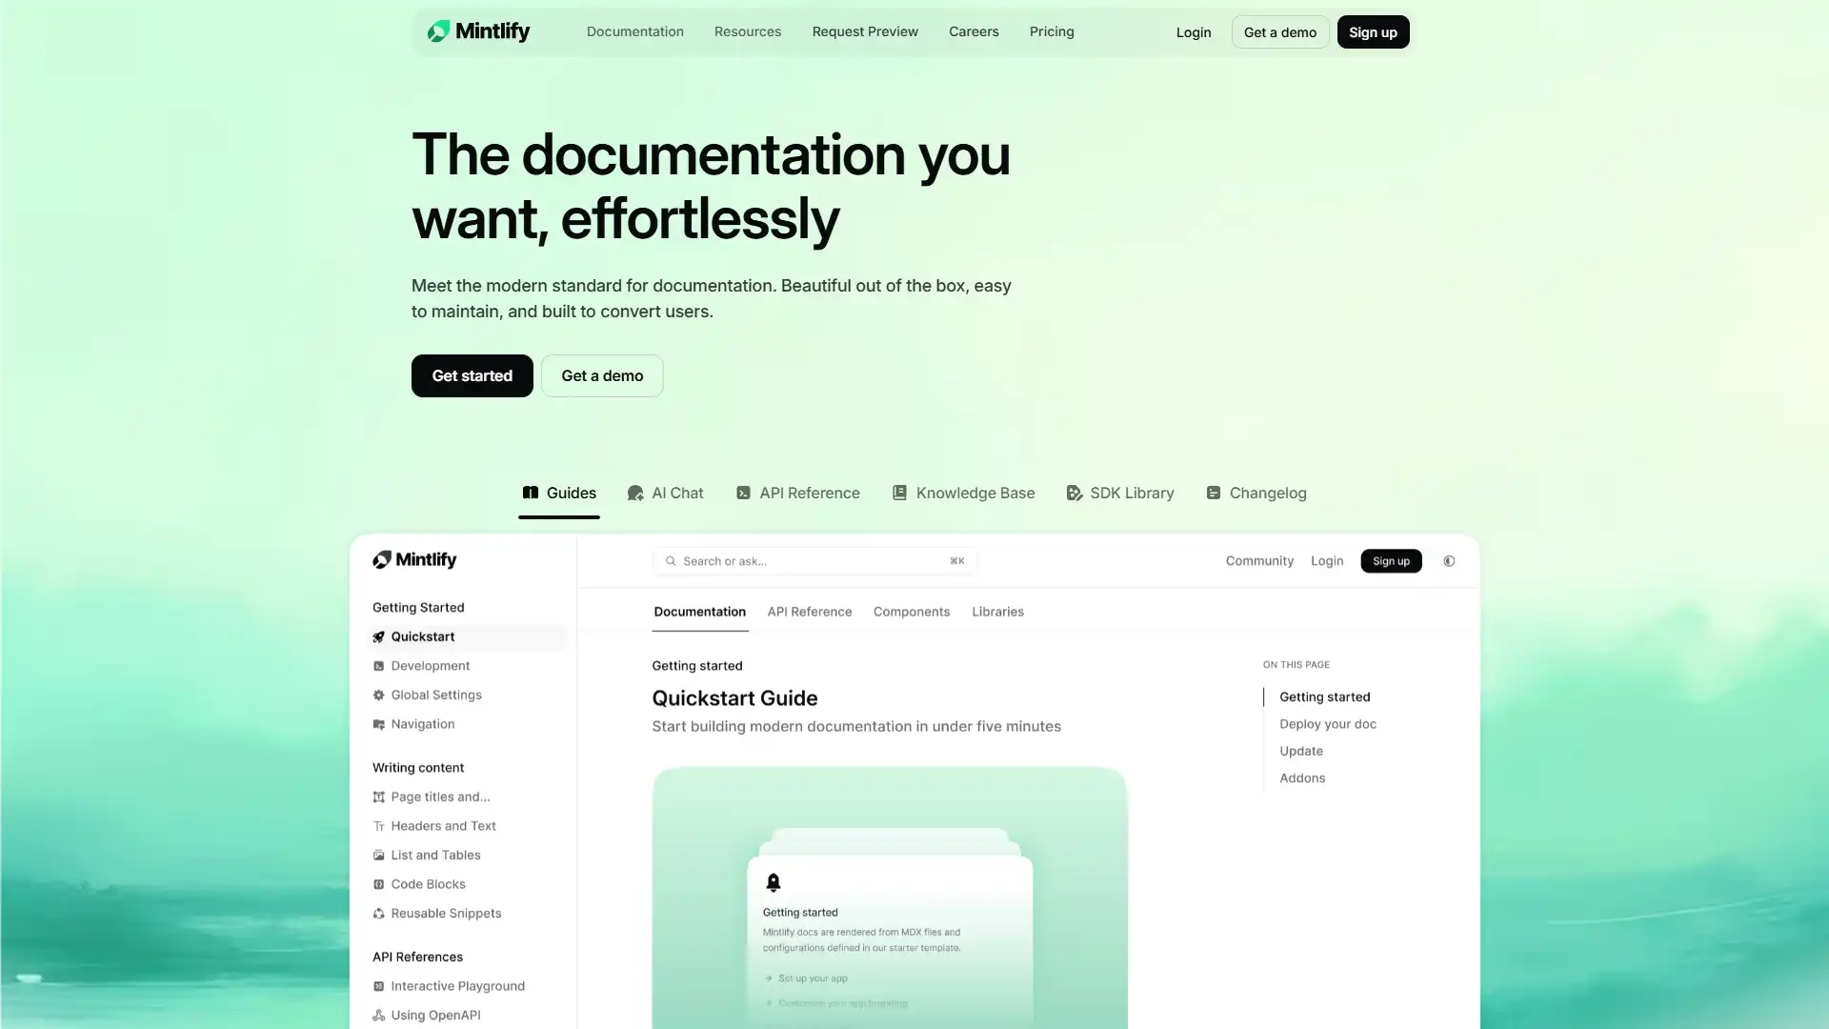Expand the Writing content section sidebar
Image resolution: width=1829 pixels, height=1029 pixels.
417,766
